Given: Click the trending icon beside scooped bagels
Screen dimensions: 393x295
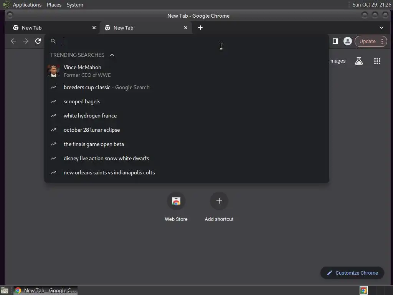Looking at the screenshot, I should pyautogui.click(x=53, y=101).
